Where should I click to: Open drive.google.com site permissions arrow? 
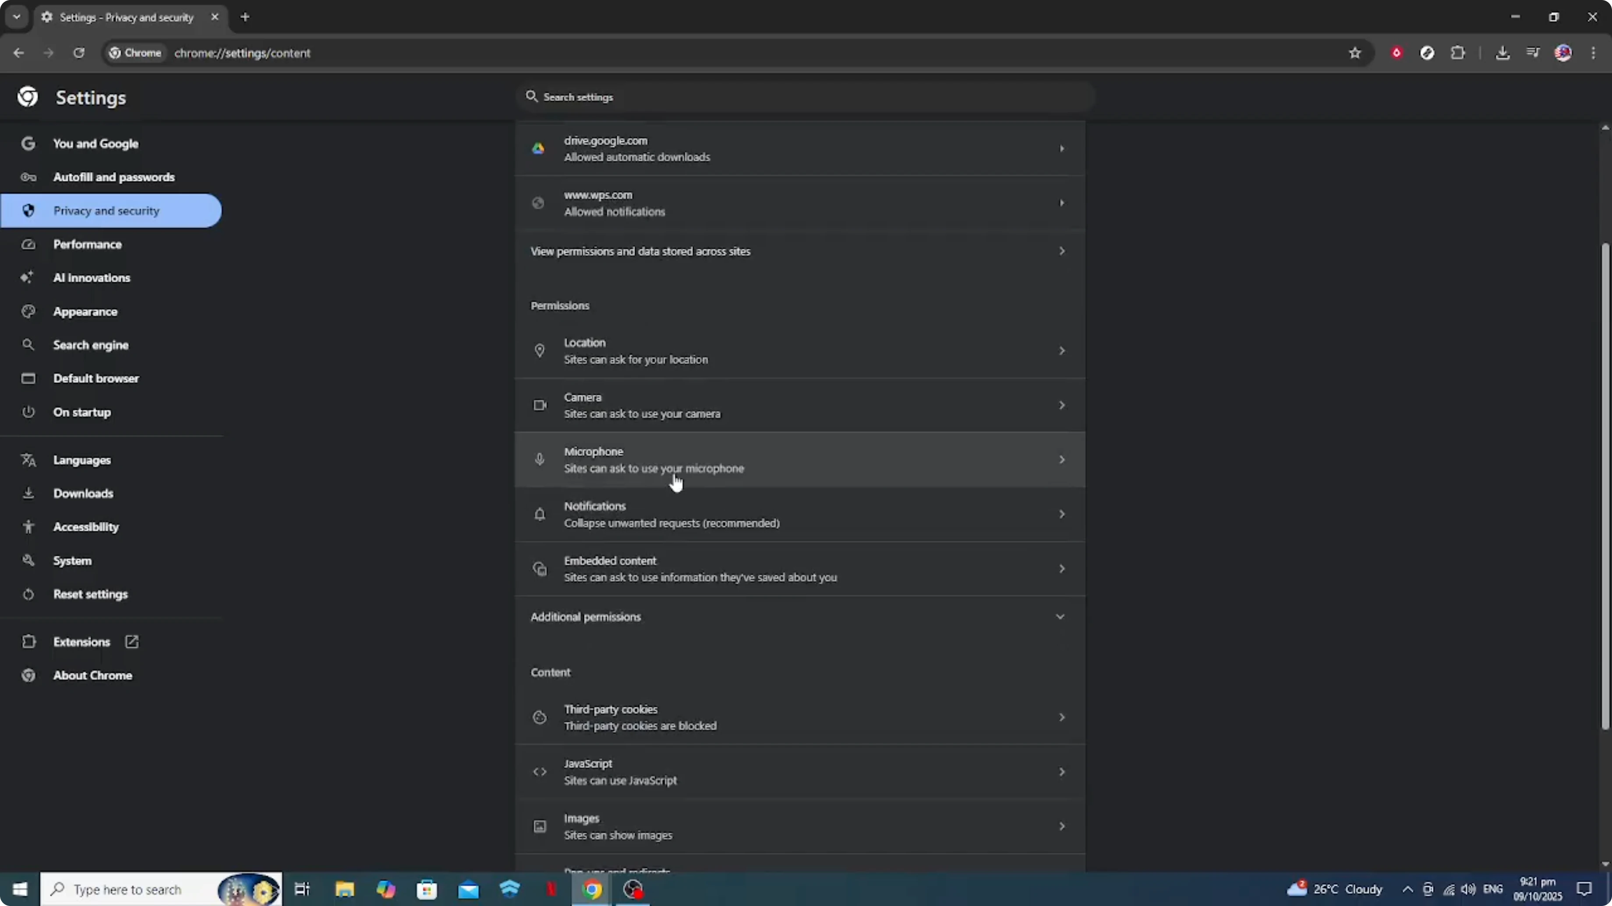point(1061,149)
